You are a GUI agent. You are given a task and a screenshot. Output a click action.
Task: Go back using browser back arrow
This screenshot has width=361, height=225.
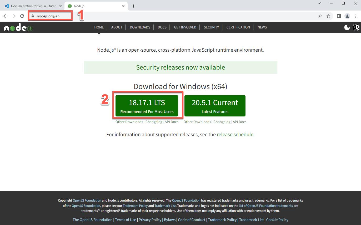(5, 16)
